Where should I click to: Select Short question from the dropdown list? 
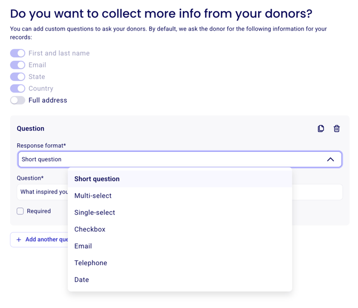(180, 179)
